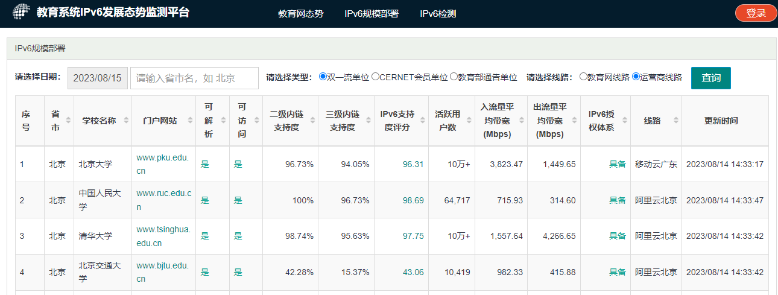
Task: Select the 双一流单位 radio option
Action: (323, 77)
